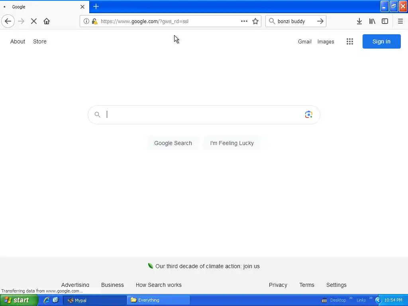Click the blue Sign in button
The image size is (408, 306).
click(x=381, y=41)
